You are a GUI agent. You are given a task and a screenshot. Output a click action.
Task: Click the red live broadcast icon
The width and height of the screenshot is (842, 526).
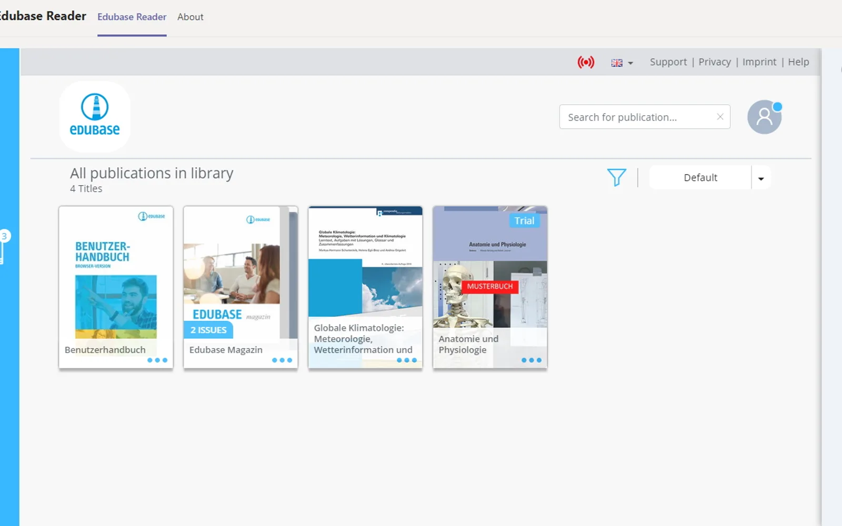[x=586, y=62]
